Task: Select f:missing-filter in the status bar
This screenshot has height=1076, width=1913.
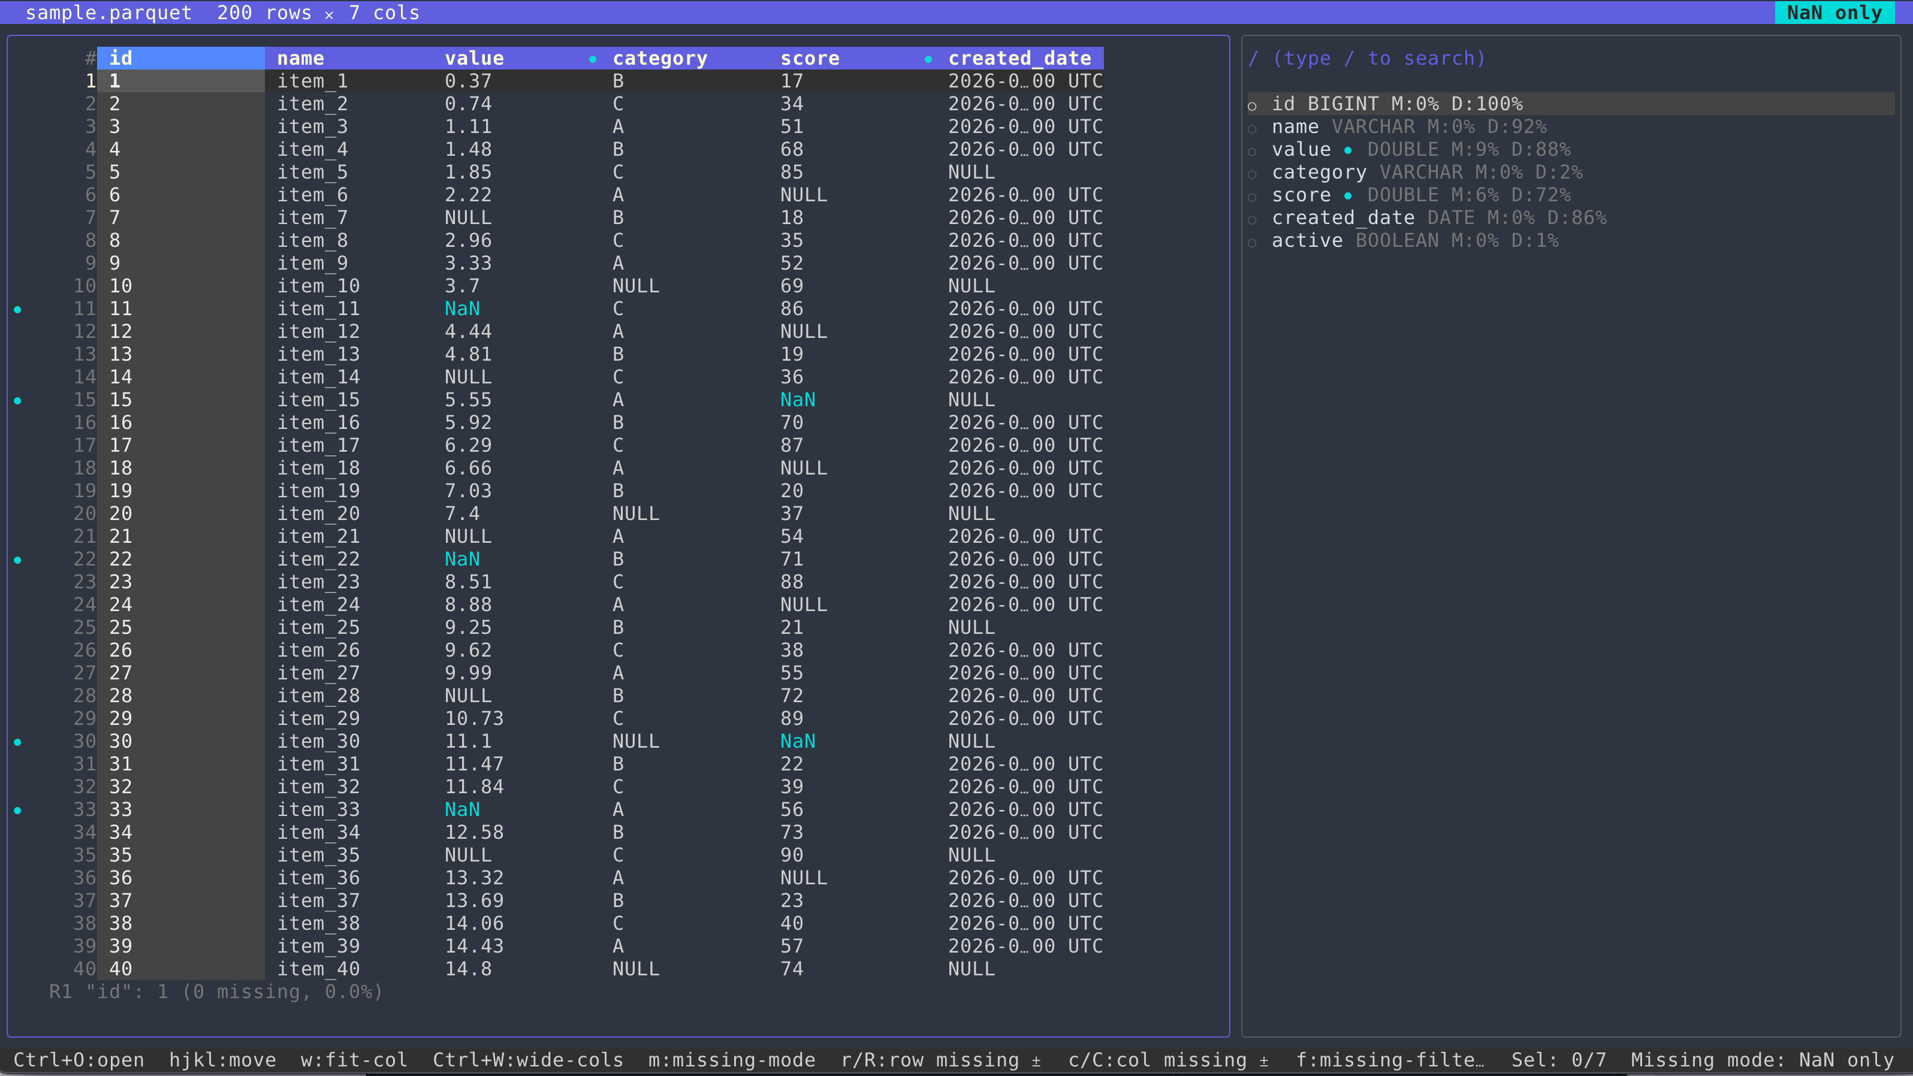Action: point(1390,1060)
